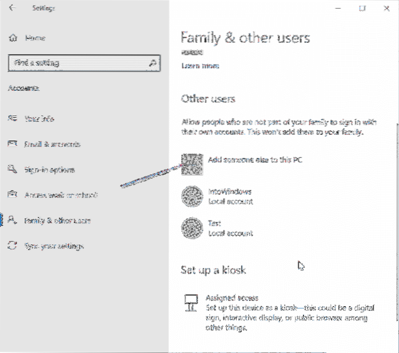
Task: Click the IntoWindows account avatar
Action: (x=191, y=196)
